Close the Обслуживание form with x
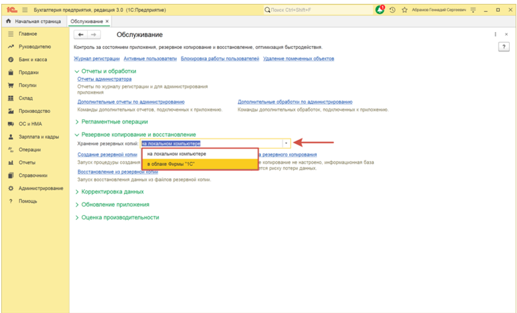Viewport: 517px width, 313px height. tap(506, 34)
